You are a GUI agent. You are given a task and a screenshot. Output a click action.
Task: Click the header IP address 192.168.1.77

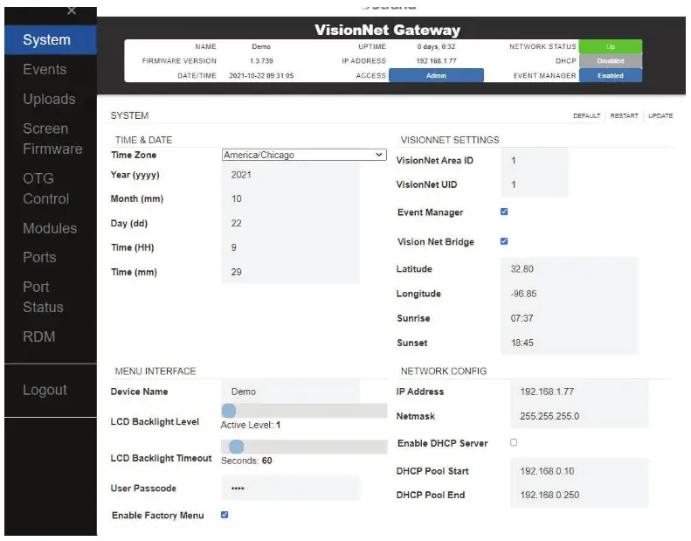click(436, 61)
